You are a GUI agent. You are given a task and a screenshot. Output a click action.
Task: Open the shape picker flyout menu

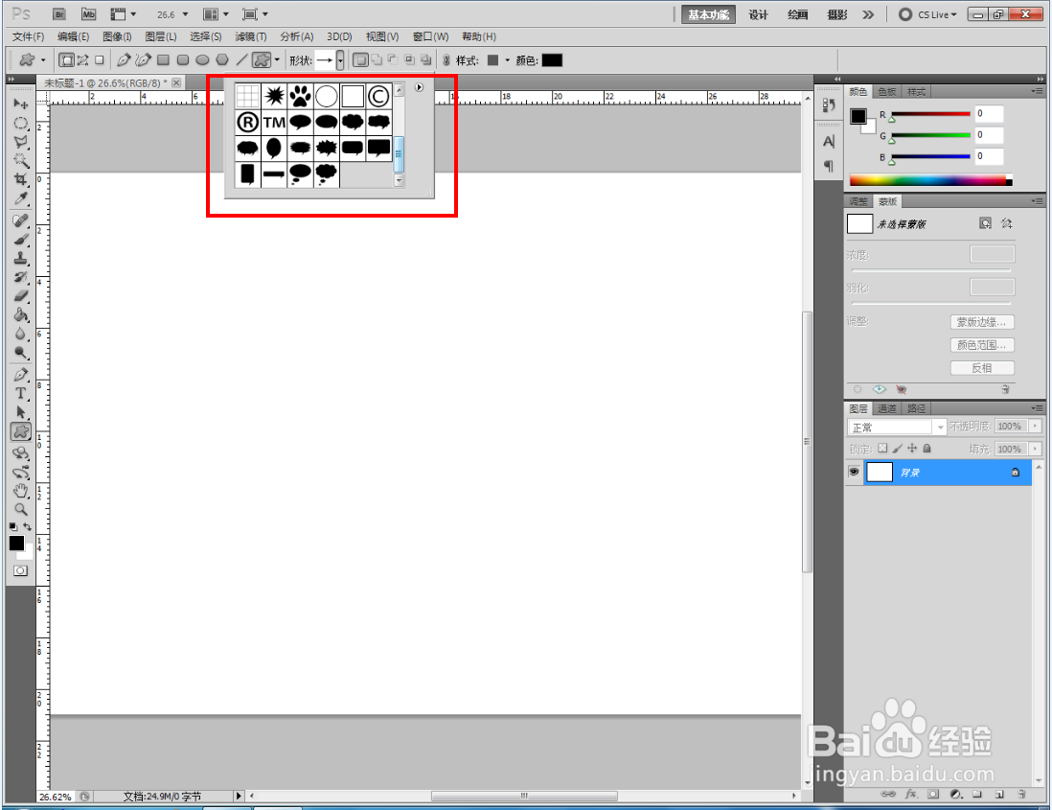point(420,87)
